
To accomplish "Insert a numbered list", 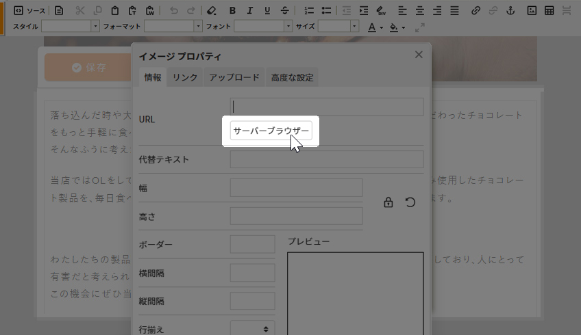I will pyautogui.click(x=309, y=10).
